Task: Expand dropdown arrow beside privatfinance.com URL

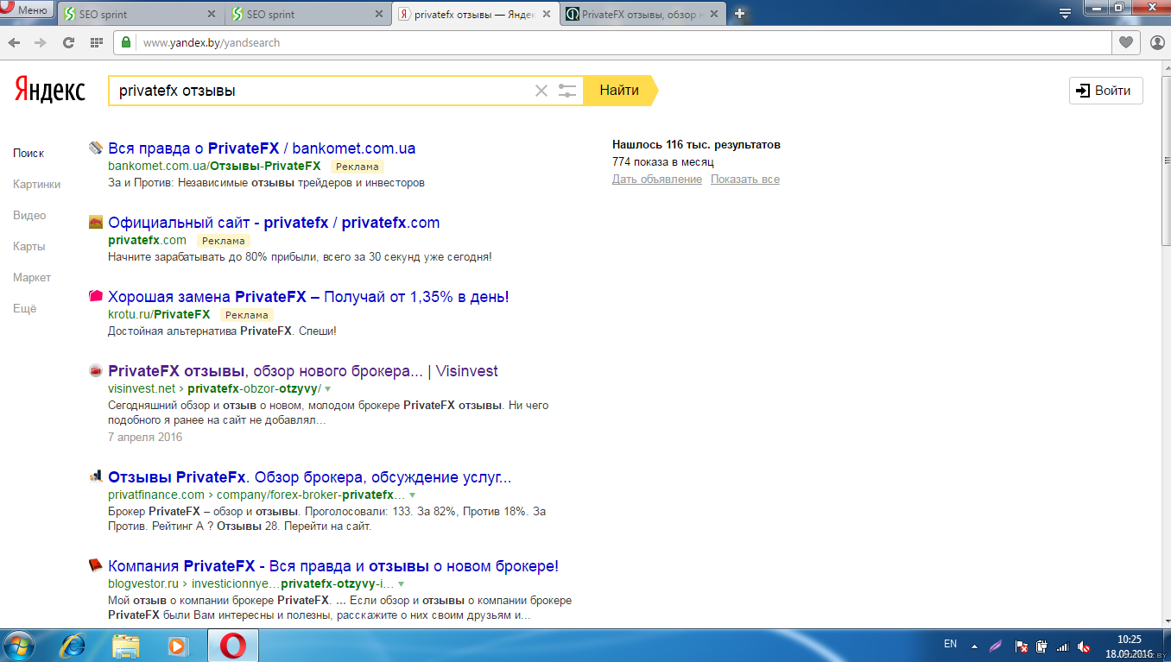Action: point(412,495)
